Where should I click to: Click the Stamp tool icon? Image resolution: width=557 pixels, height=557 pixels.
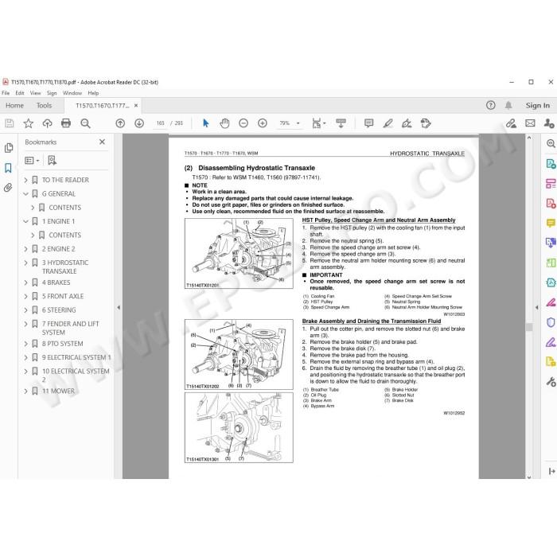click(426, 123)
